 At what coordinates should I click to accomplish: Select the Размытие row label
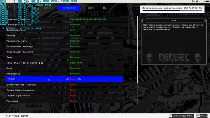[12, 101]
